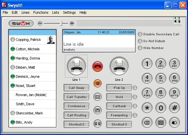The height and width of the screenshot is (135, 188).
Task: Click the Shortcut 3 button
Action: click(x=119, y=124)
